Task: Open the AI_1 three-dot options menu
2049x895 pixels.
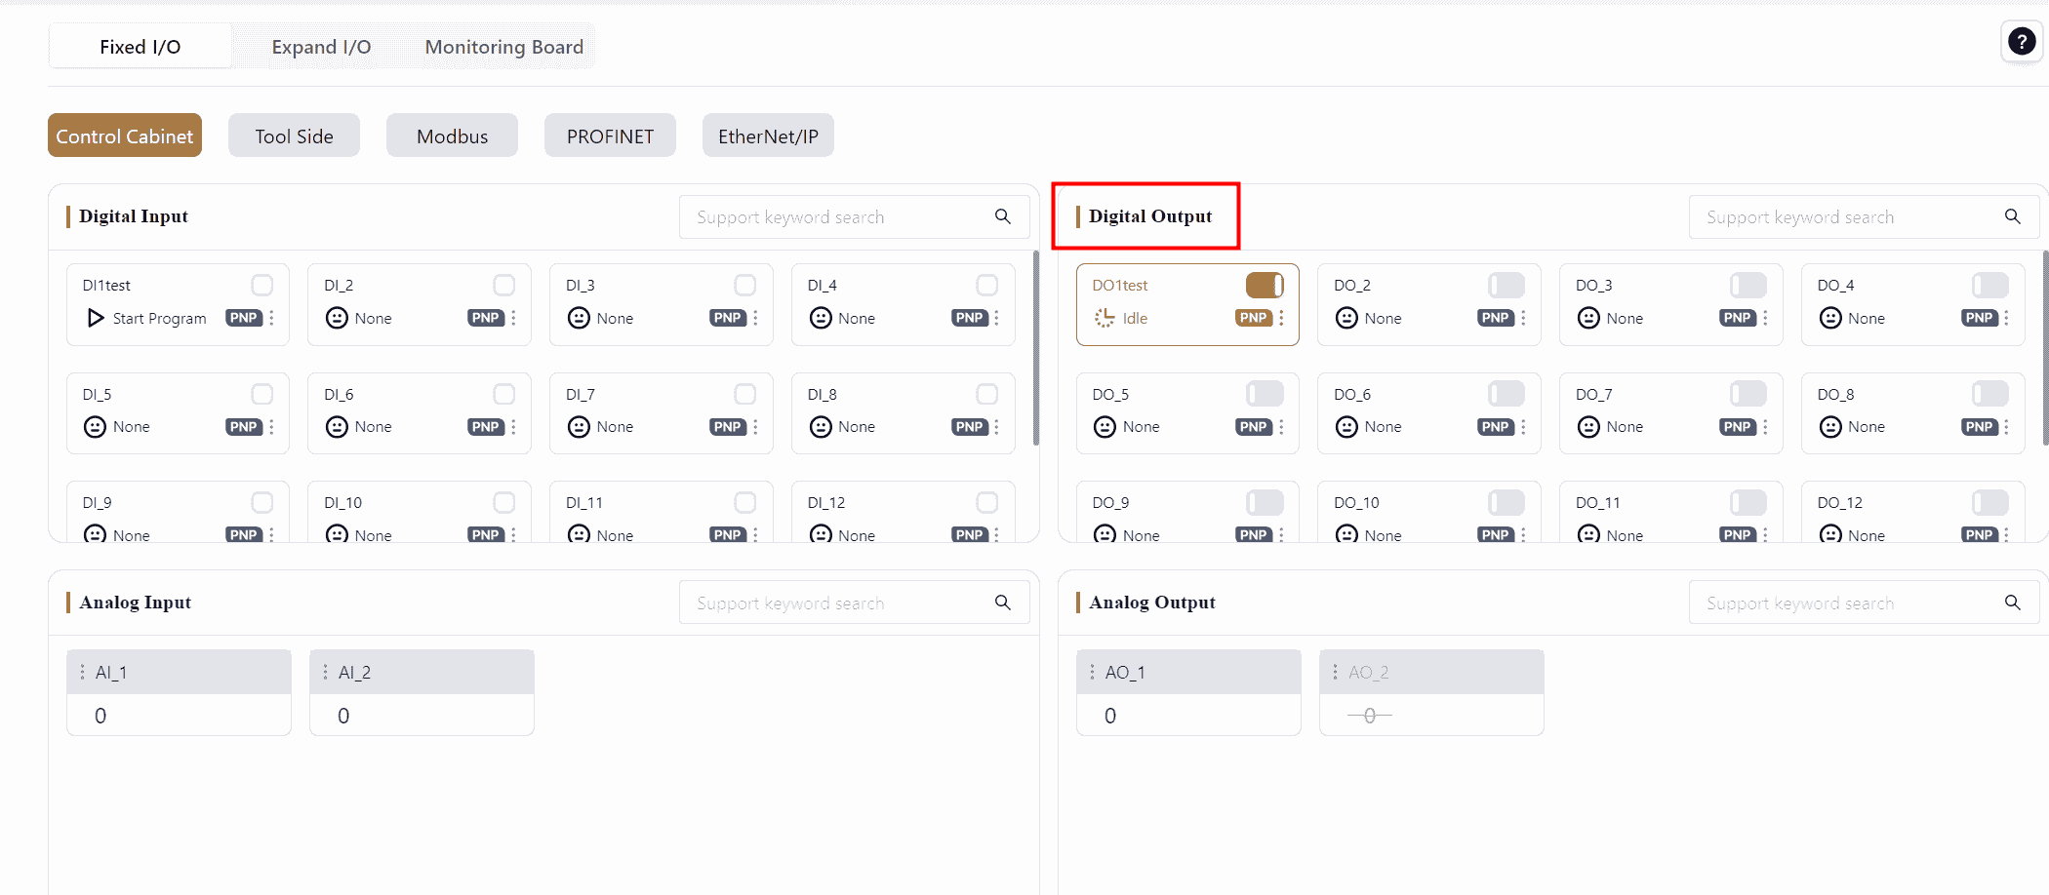Action: coord(82,672)
